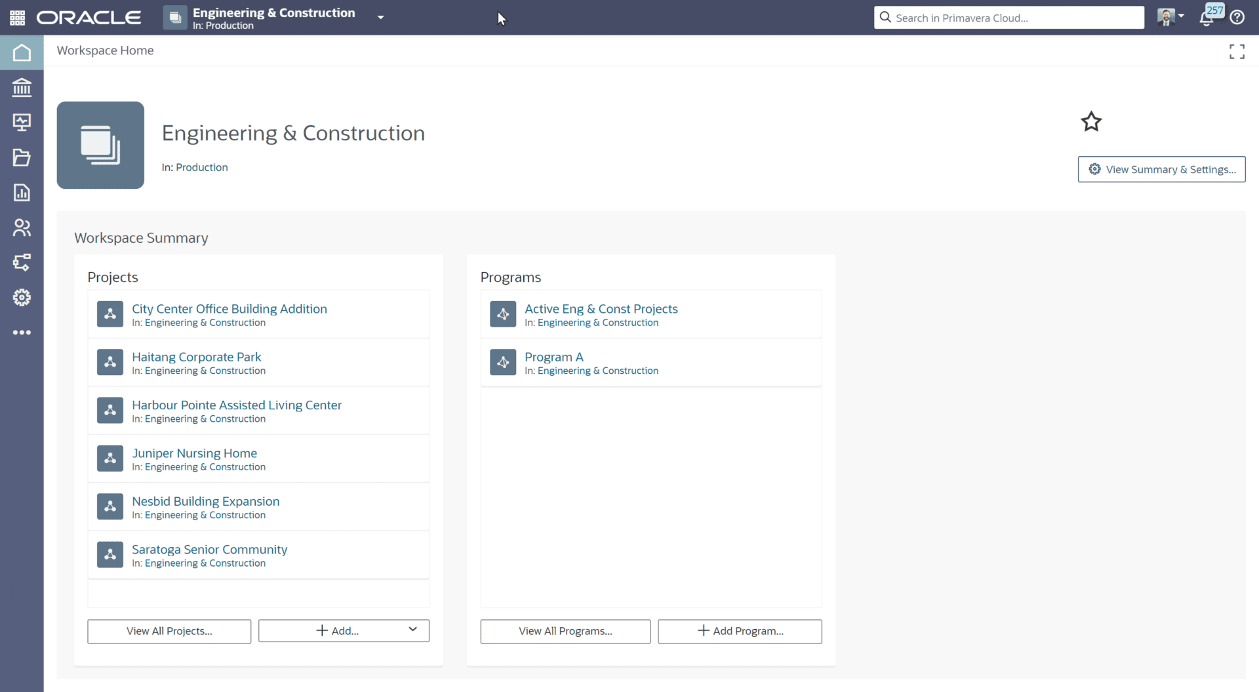Click workspace icon beside Engineering & Construction header
The width and height of the screenshot is (1259, 692).
pyautogui.click(x=175, y=18)
